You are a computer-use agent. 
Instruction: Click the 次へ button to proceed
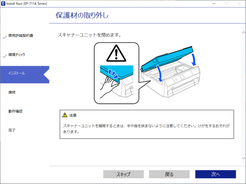(x=216, y=174)
